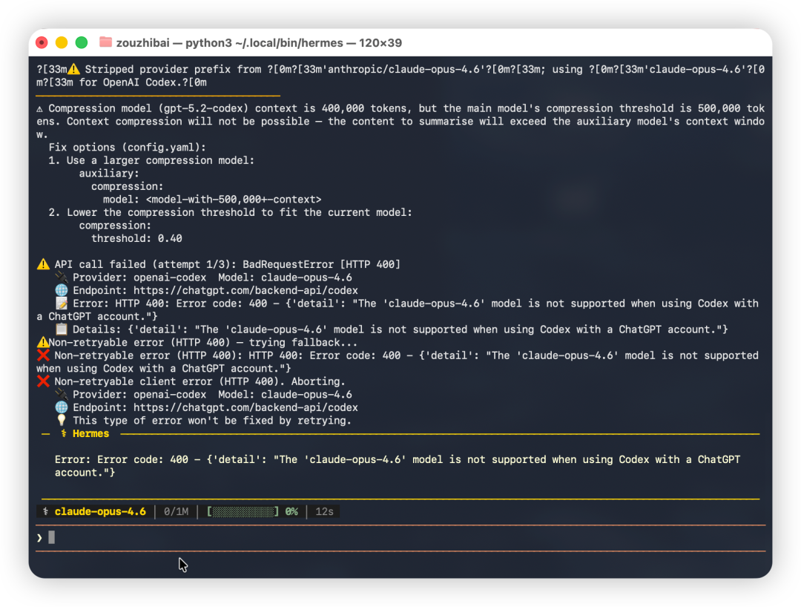Screen dimensions: 801x607
Task: Click the 12s elapsed time indicator
Action: (324, 512)
